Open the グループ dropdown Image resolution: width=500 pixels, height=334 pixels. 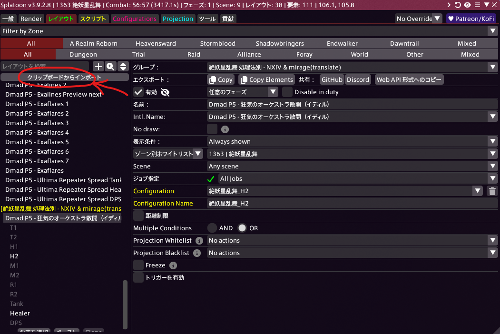(x=352, y=67)
